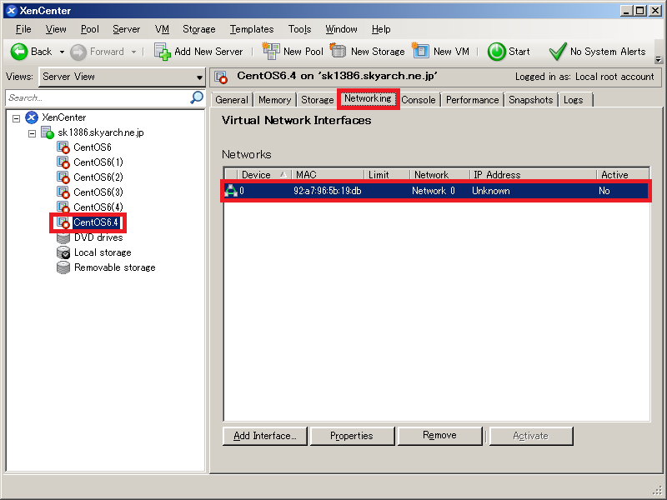Viewport: 667px width, 500px height.
Task: Click the New Pool icon
Action: coord(270,51)
